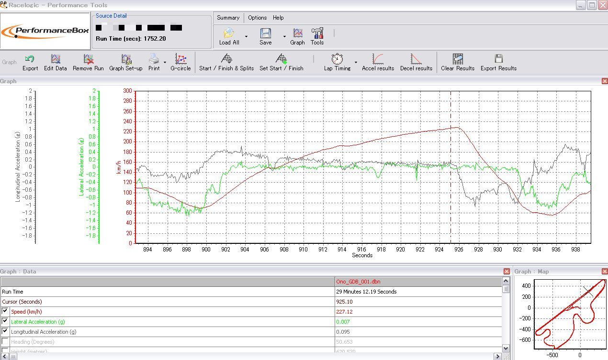This screenshot has width=608, height=360.
Task: Open the Tools icon in top toolbar
Action: tap(317, 33)
